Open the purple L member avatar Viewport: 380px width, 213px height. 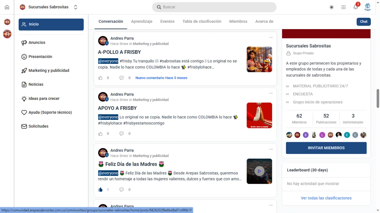[x=322, y=135]
